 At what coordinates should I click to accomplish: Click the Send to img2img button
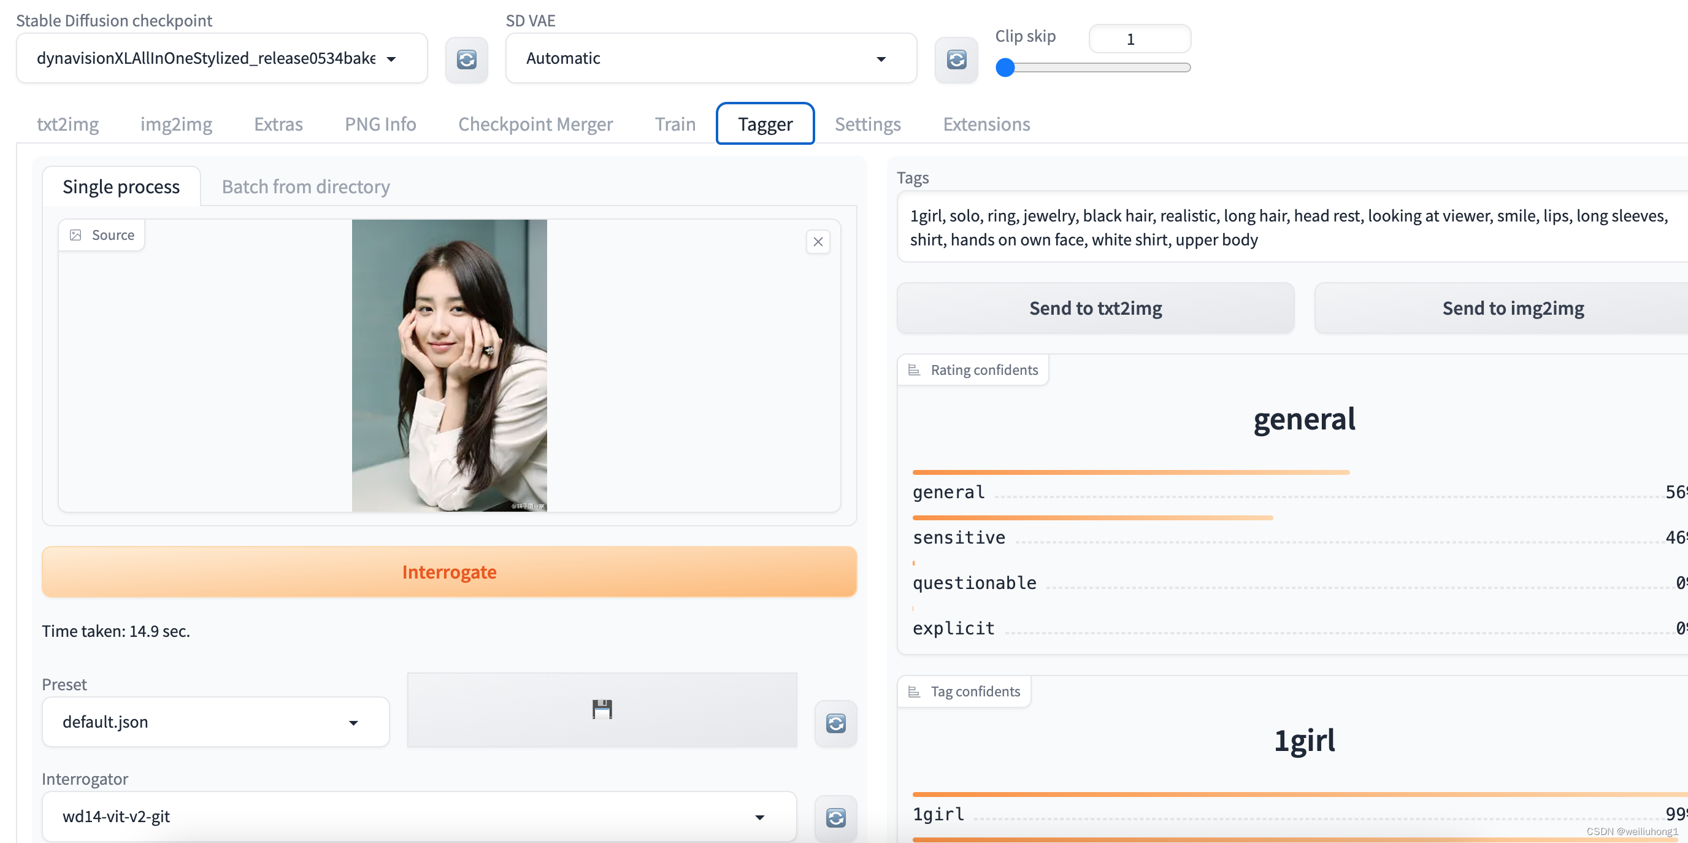click(1511, 308)
